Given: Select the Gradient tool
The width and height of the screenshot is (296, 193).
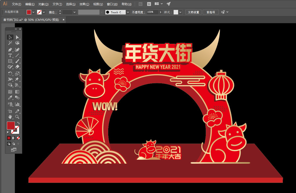Looking at the screenshot, I should [17, 92].
